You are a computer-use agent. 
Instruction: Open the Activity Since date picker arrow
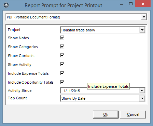coord(142,90)
